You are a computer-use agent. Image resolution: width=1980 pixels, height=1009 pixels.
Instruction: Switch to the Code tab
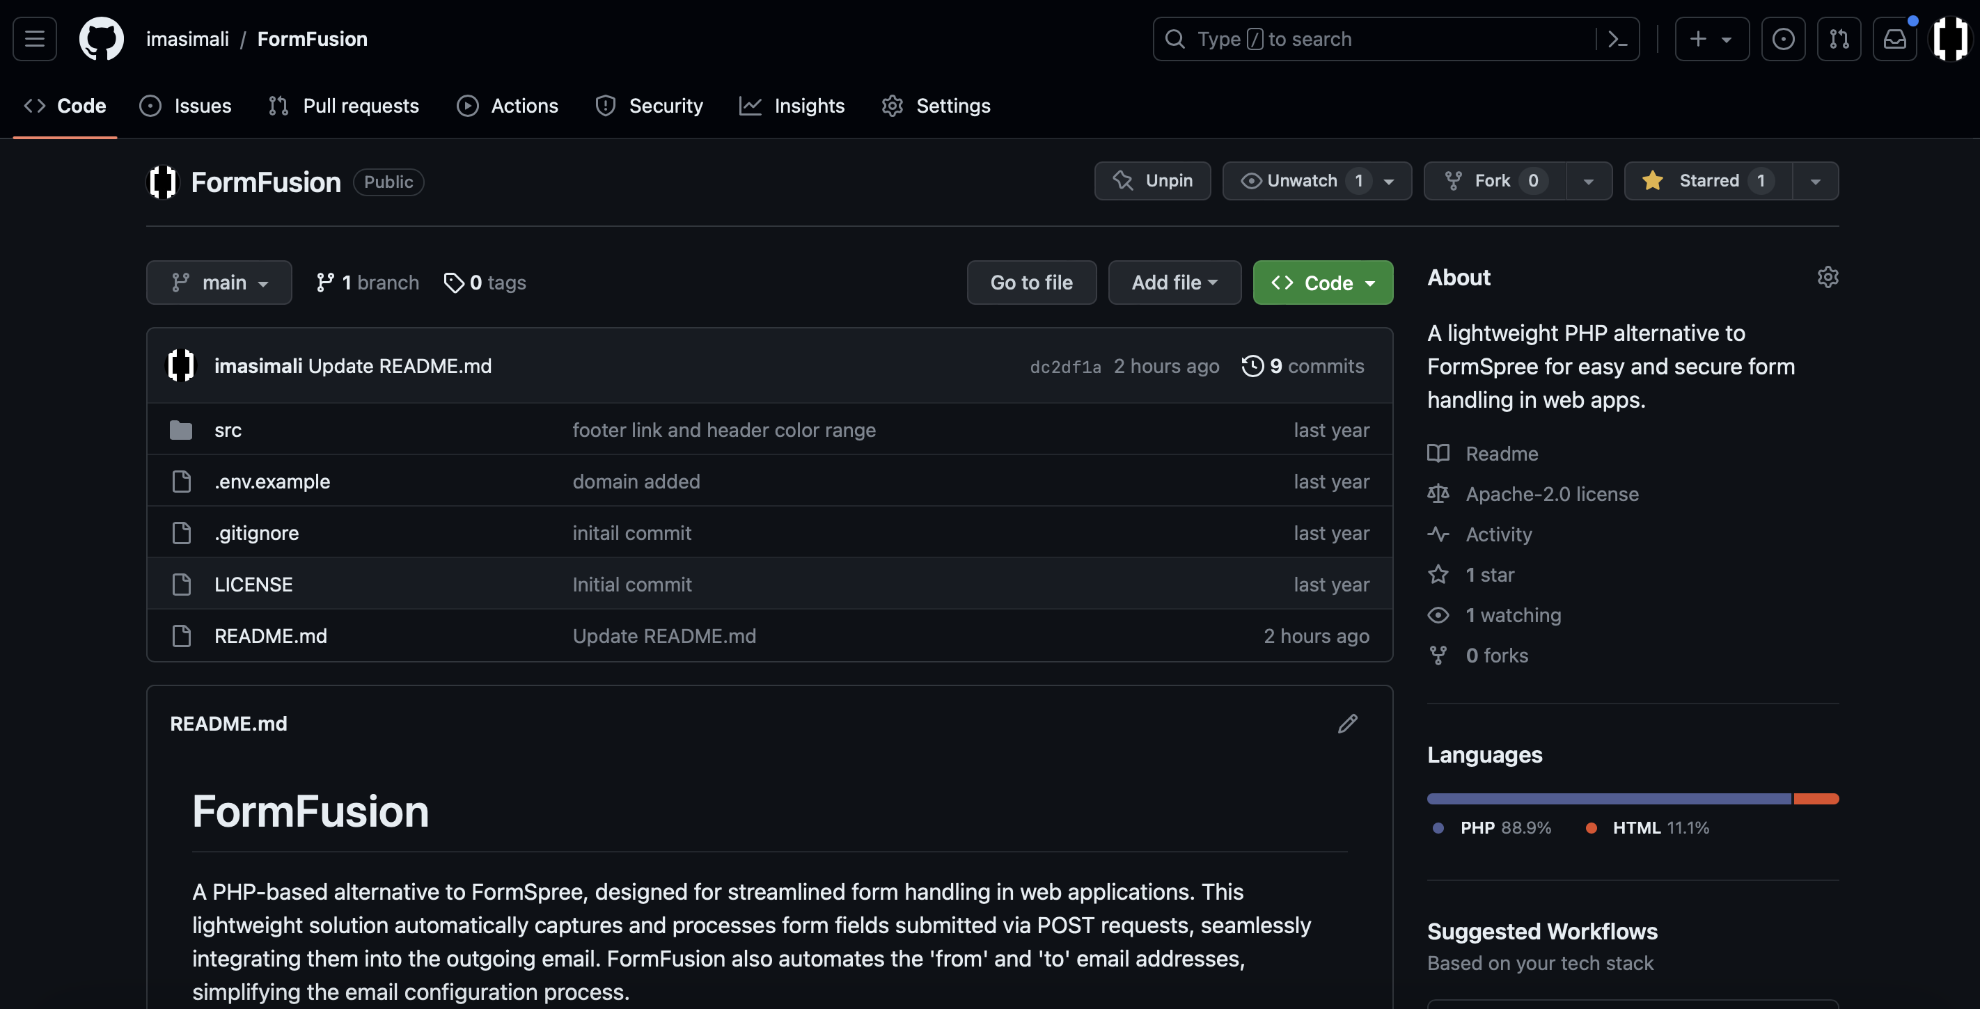pos(65,105)
